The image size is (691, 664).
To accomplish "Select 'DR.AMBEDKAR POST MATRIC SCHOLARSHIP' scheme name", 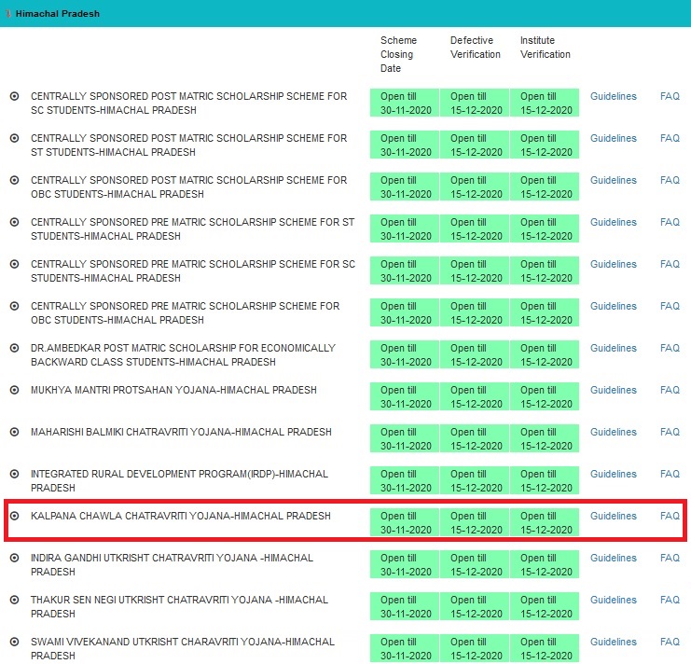I will [x=133, y=348].
